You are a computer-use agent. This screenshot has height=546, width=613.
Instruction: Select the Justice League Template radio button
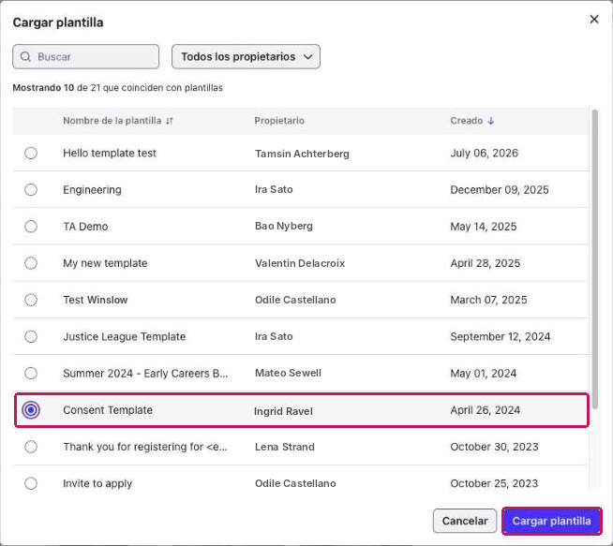click(31, 336)
